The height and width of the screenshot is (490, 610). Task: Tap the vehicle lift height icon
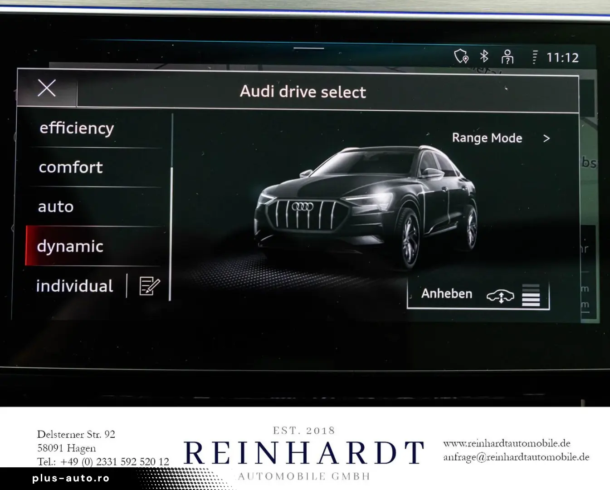point(500,296)
